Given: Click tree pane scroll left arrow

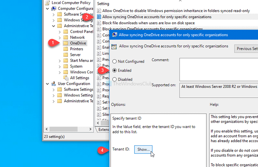Looking at the screenshot, I should (x=46, y=129).
